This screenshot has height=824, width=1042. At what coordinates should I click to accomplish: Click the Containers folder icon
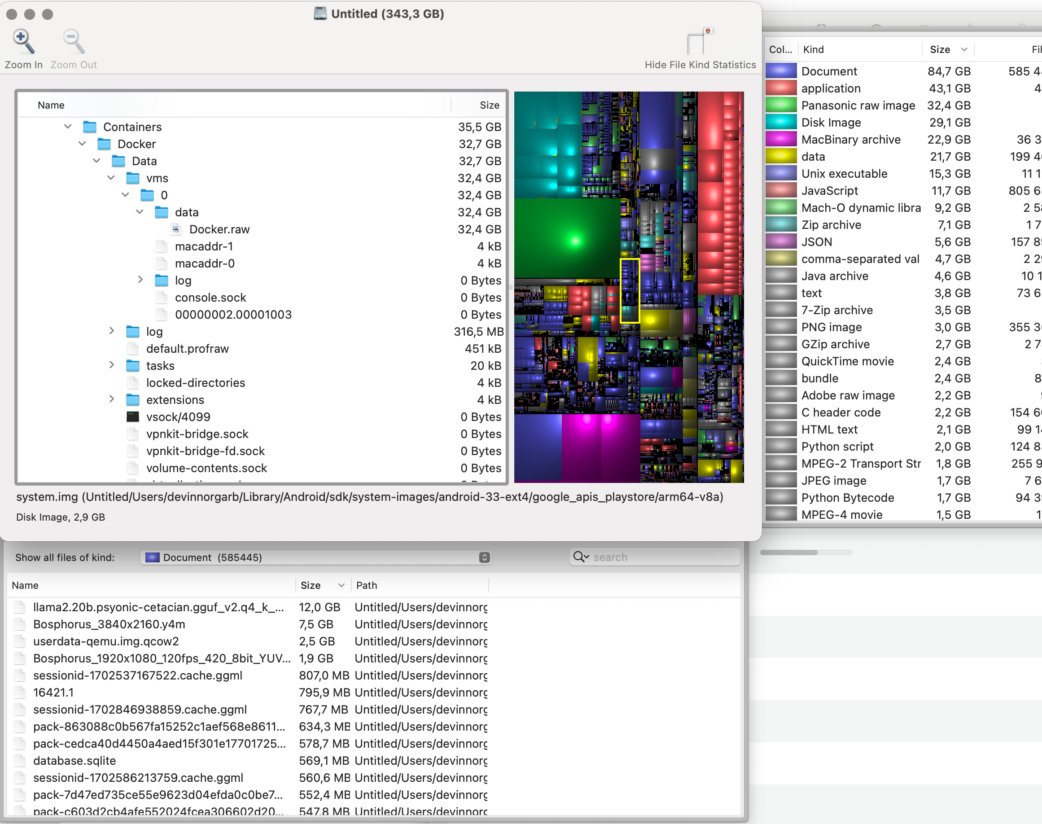point(90,127)
